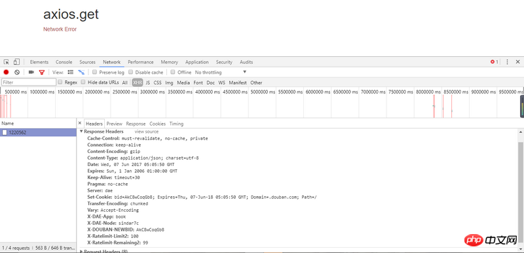The height and width of the screenshot is (253, 524).
Task: Activate the inspect element picker icon
Action: click(x=7, y=62)
